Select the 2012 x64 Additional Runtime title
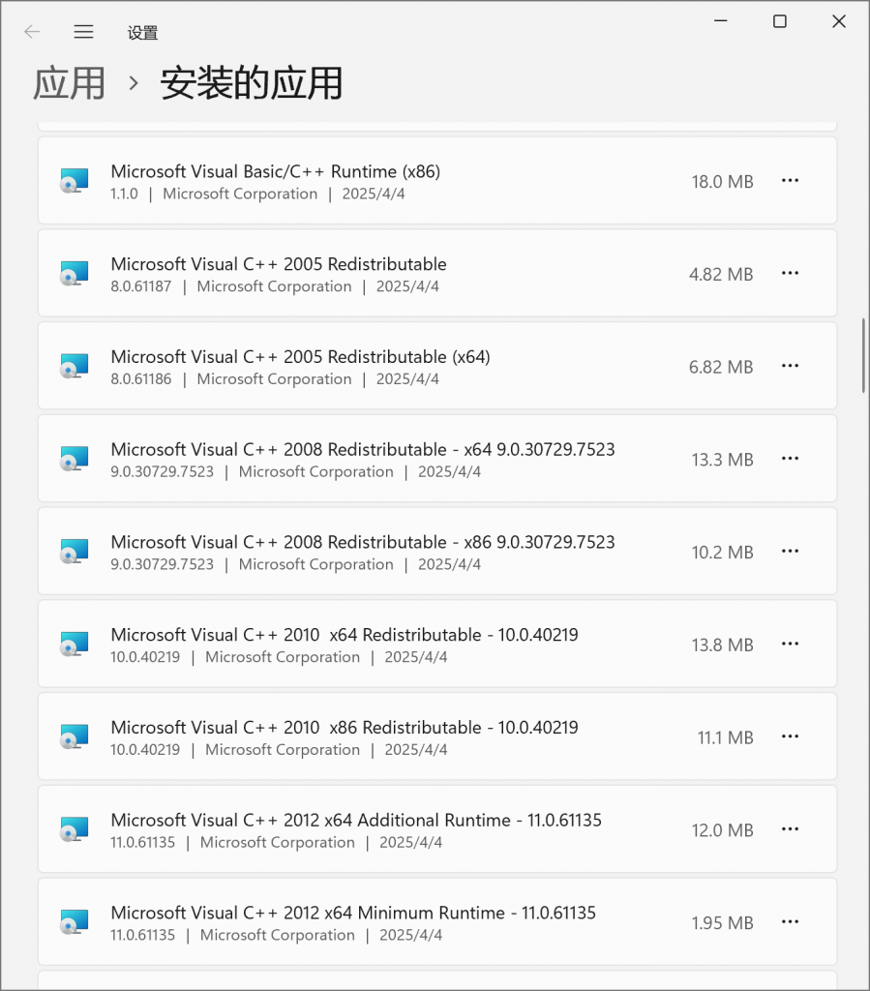Screen dimensions: 870x991 tap(356, 820)
